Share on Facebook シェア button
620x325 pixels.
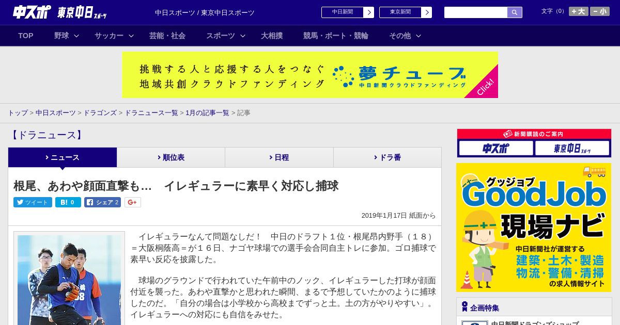click(102, 202)
